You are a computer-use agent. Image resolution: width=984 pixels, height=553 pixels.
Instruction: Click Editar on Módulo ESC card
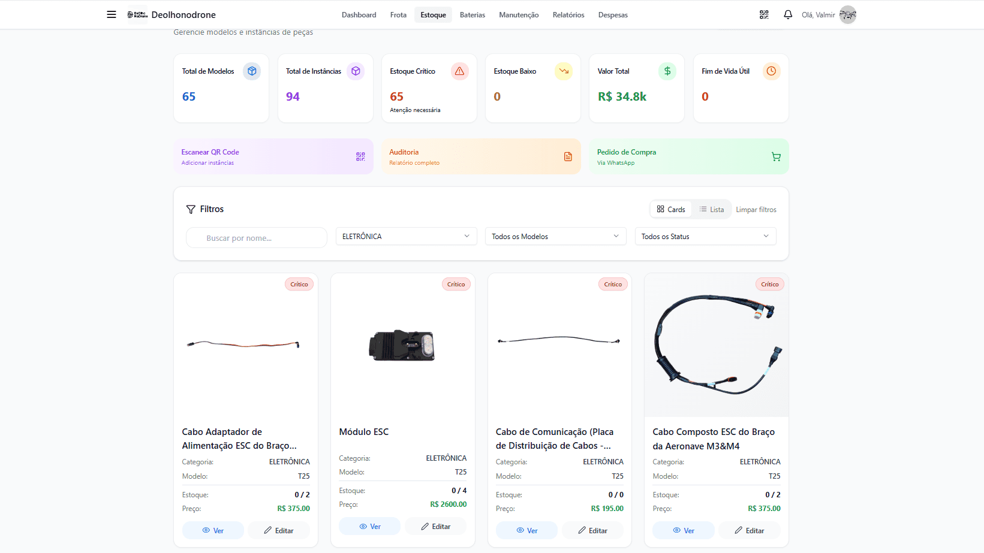[435, 527]
